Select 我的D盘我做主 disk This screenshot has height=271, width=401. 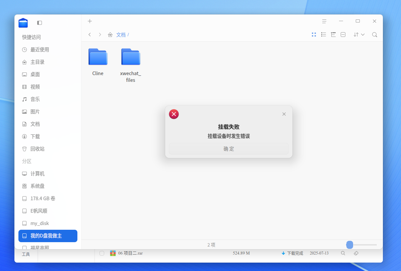click(48, 236)
